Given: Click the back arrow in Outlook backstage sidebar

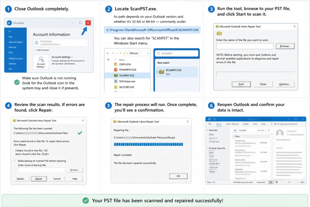Looking at the screenshot, I should [10, 31].
